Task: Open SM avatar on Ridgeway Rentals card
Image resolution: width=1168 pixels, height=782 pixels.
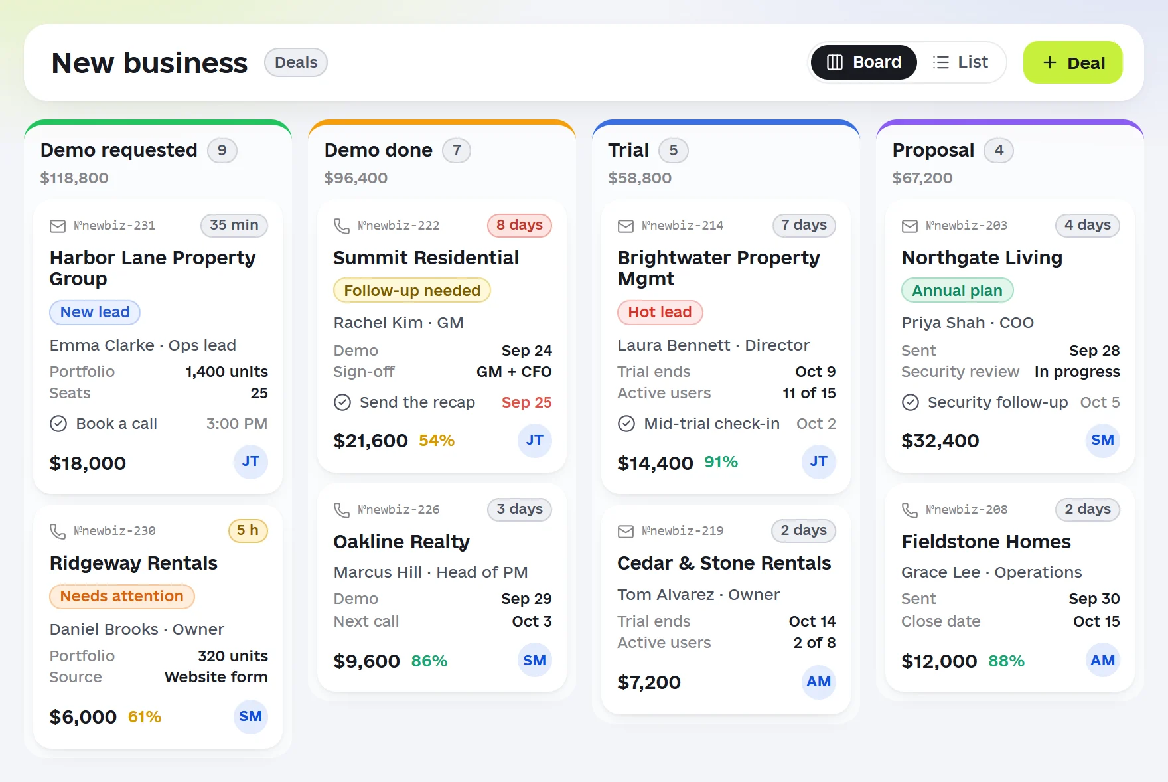Action: [251, 717]
